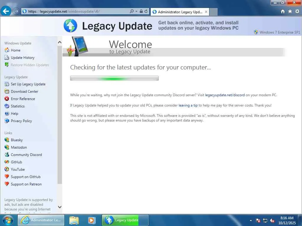Open the Error Reference link
The image size is (302, 226).
click(23, 99)
